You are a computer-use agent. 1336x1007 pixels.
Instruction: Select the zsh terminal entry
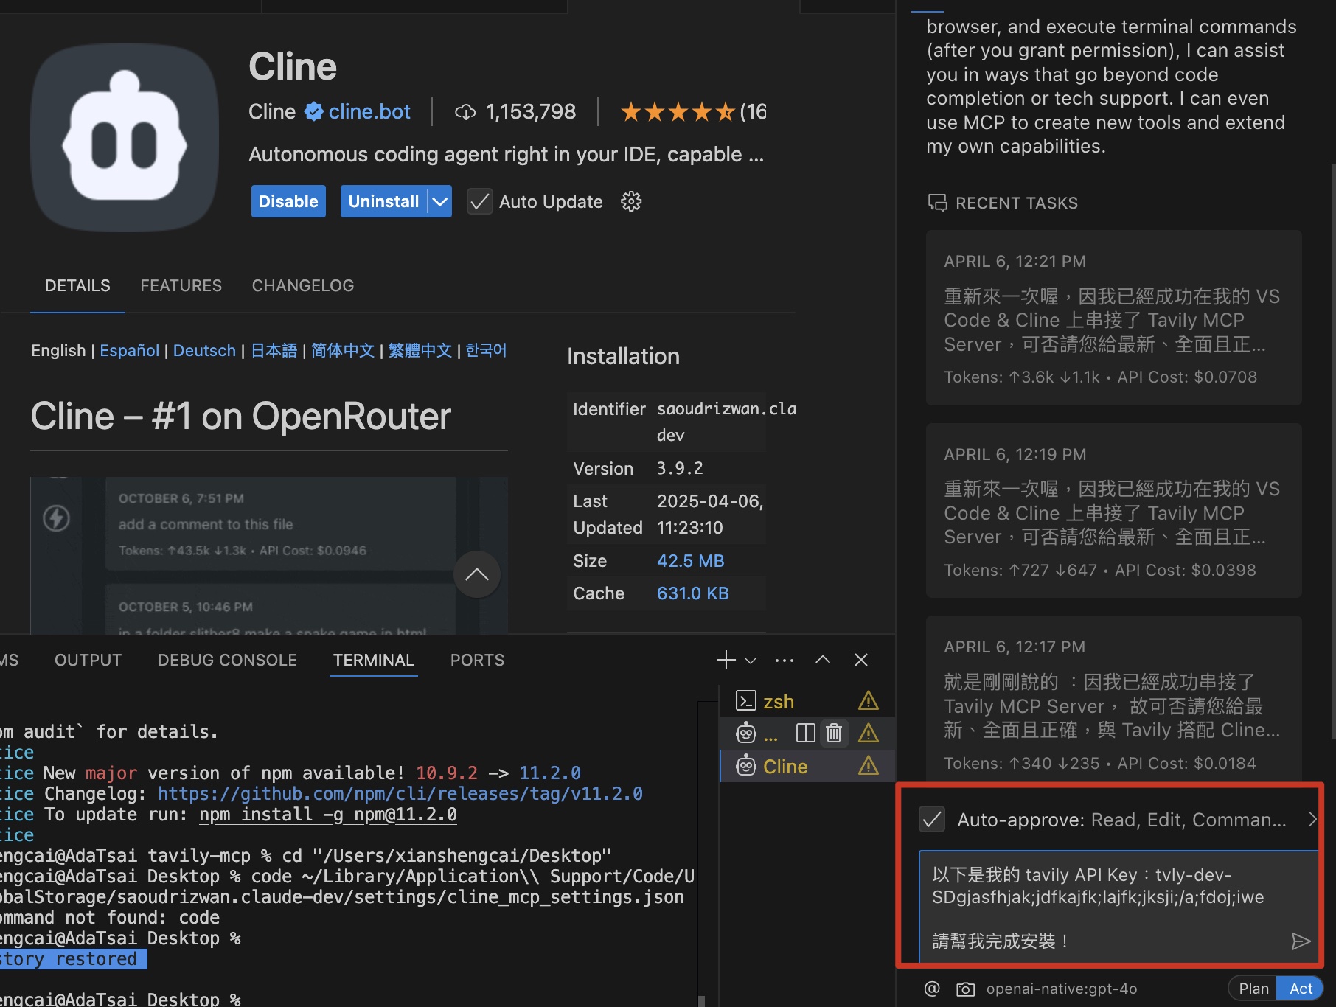[x=807, y=701]
